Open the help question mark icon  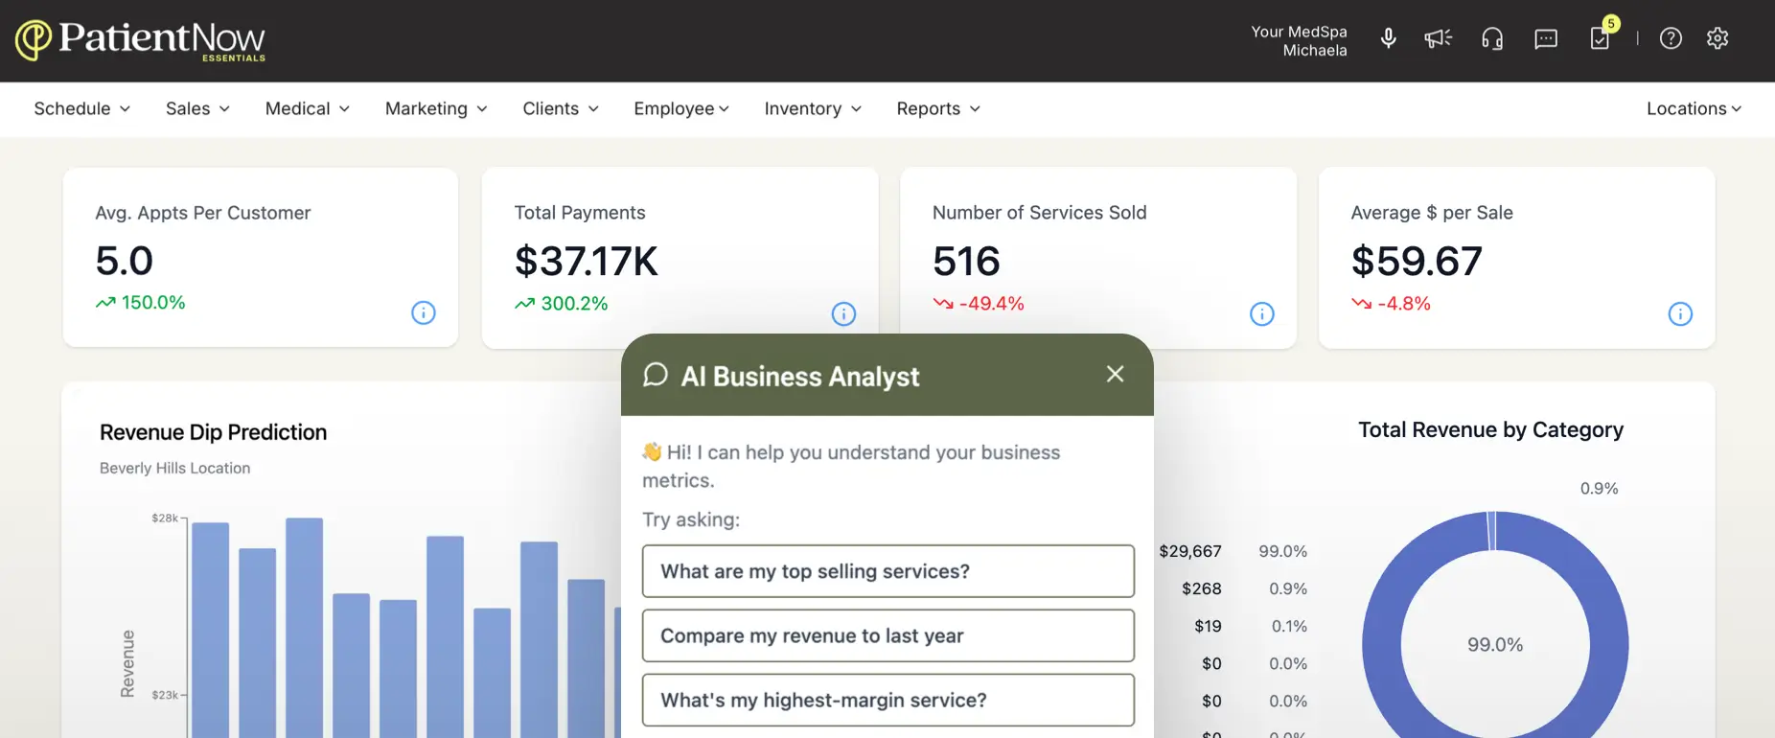coord(1671,38)
